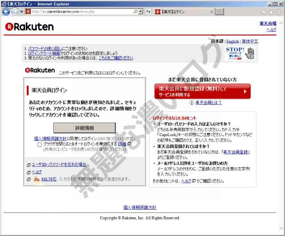Expand the address bar autocomplete dropdown

[x=141, y=12]
